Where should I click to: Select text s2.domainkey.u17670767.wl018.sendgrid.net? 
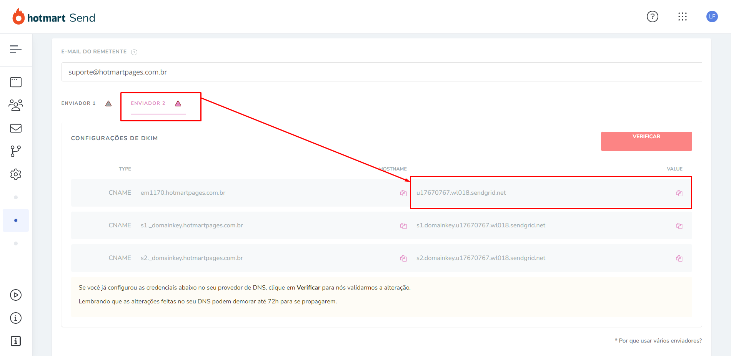tap(481, 258)
